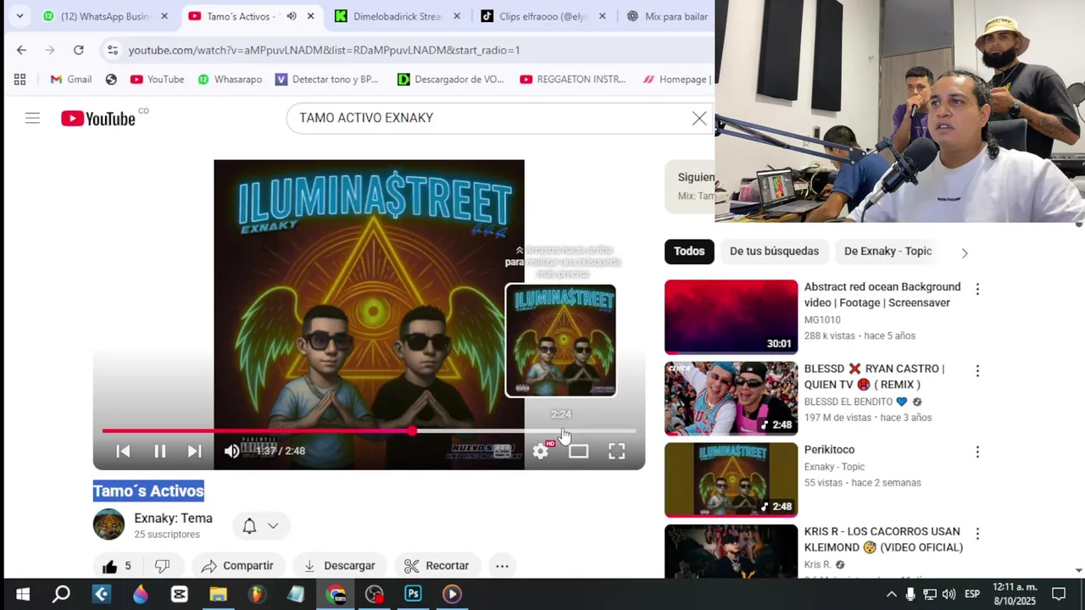Open options menu for Abstract red ocean video
The image size is (1085, 610).
[977, 289]
